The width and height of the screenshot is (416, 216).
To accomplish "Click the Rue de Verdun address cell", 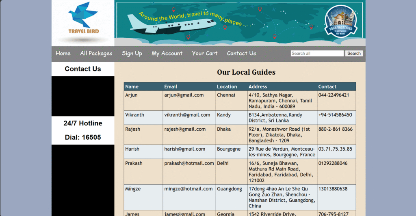I will point(282,152).
